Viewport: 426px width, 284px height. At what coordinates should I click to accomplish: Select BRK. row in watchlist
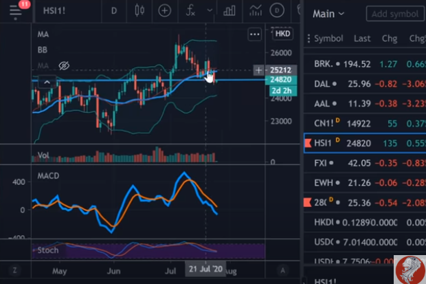[x=365, y=64]
